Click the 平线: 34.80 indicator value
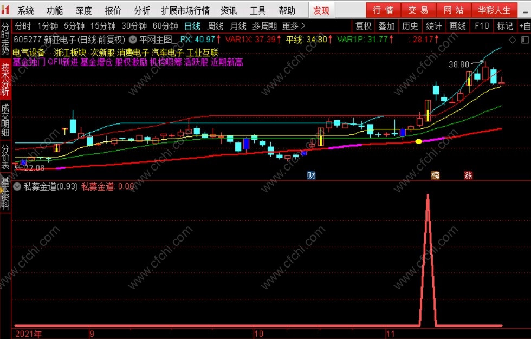531x339 pixels. 306,40
